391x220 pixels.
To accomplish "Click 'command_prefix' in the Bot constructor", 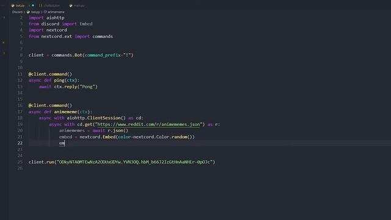I will pyautogui.click(x=103, y=55).
